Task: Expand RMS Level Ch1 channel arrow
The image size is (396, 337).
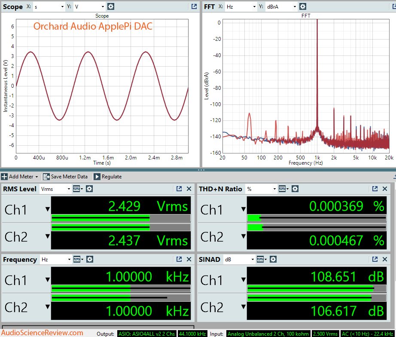Action: 48,209
